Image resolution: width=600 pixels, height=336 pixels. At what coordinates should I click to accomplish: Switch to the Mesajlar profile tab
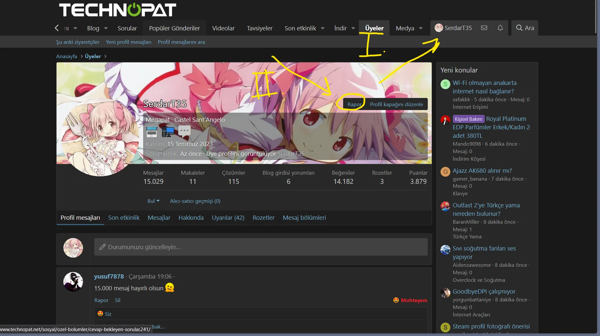pyautogui.click(x=159, y=218)
